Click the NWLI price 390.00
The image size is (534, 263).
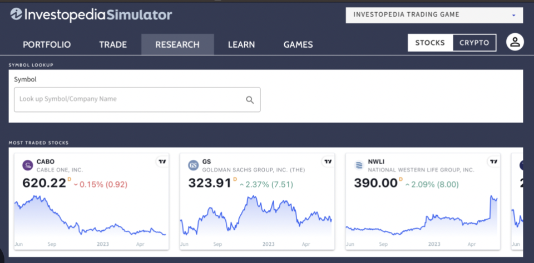click(x=375, y=184)
